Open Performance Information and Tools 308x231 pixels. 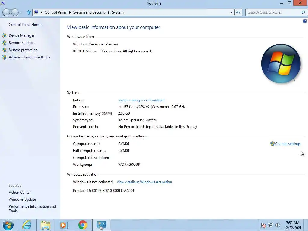[32, 208]
